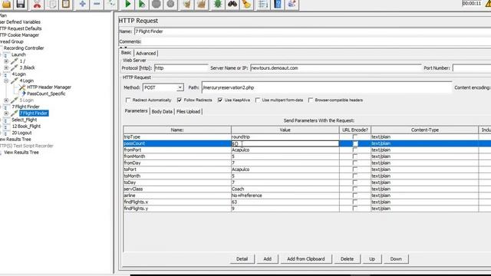
Task: Click the Save floppy disk icon
Action: [21, 4]
